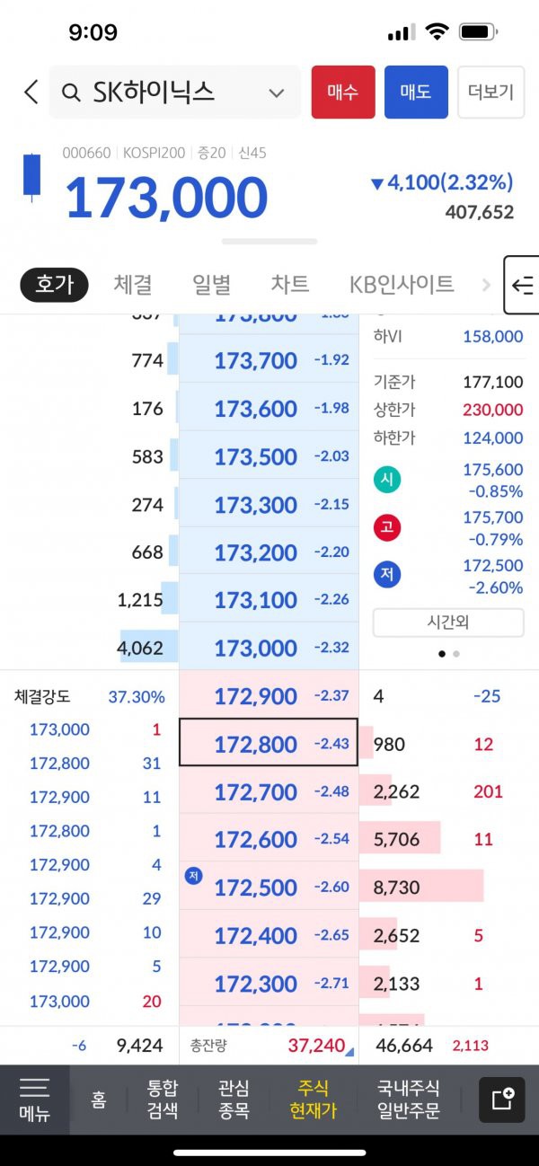539x1166 pixels.
Task: Tap the 시간외 after-hours button
Action: [x=447, y=622]
